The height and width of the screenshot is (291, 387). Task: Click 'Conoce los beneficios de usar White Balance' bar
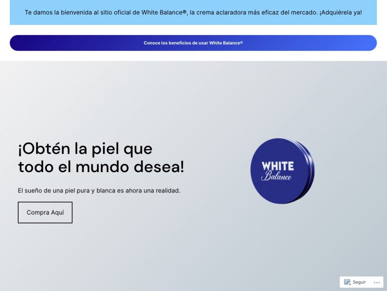[193, 43]
